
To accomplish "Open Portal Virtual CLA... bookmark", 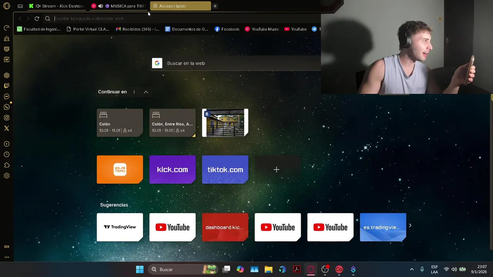I will (88, 29).
